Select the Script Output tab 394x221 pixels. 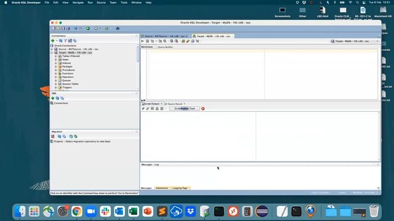click(x=151, y=104)
